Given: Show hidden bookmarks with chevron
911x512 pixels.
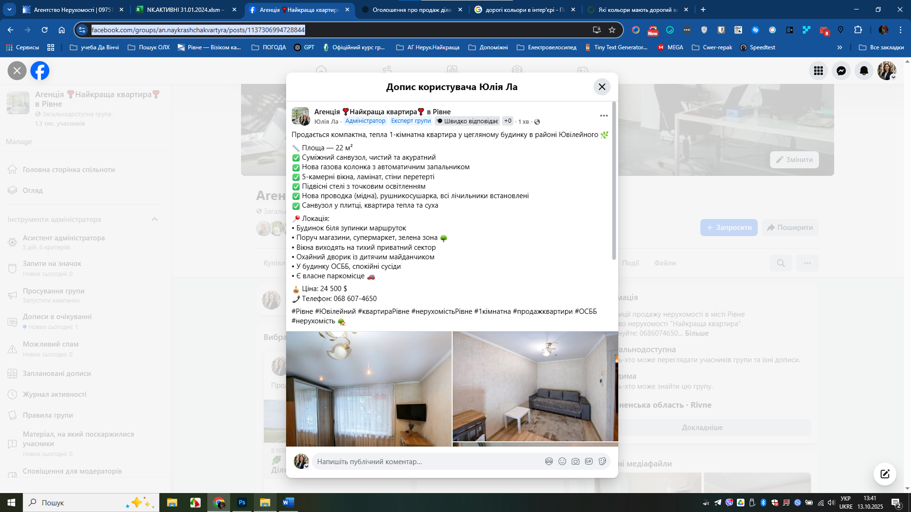Looking at the screenshot, I should (x=839, y=47).
